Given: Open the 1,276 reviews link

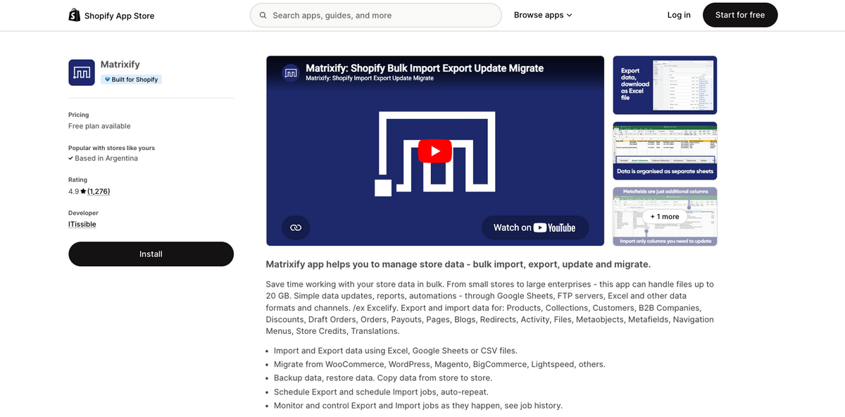Looking at the screenshot, I should [99, 191].
